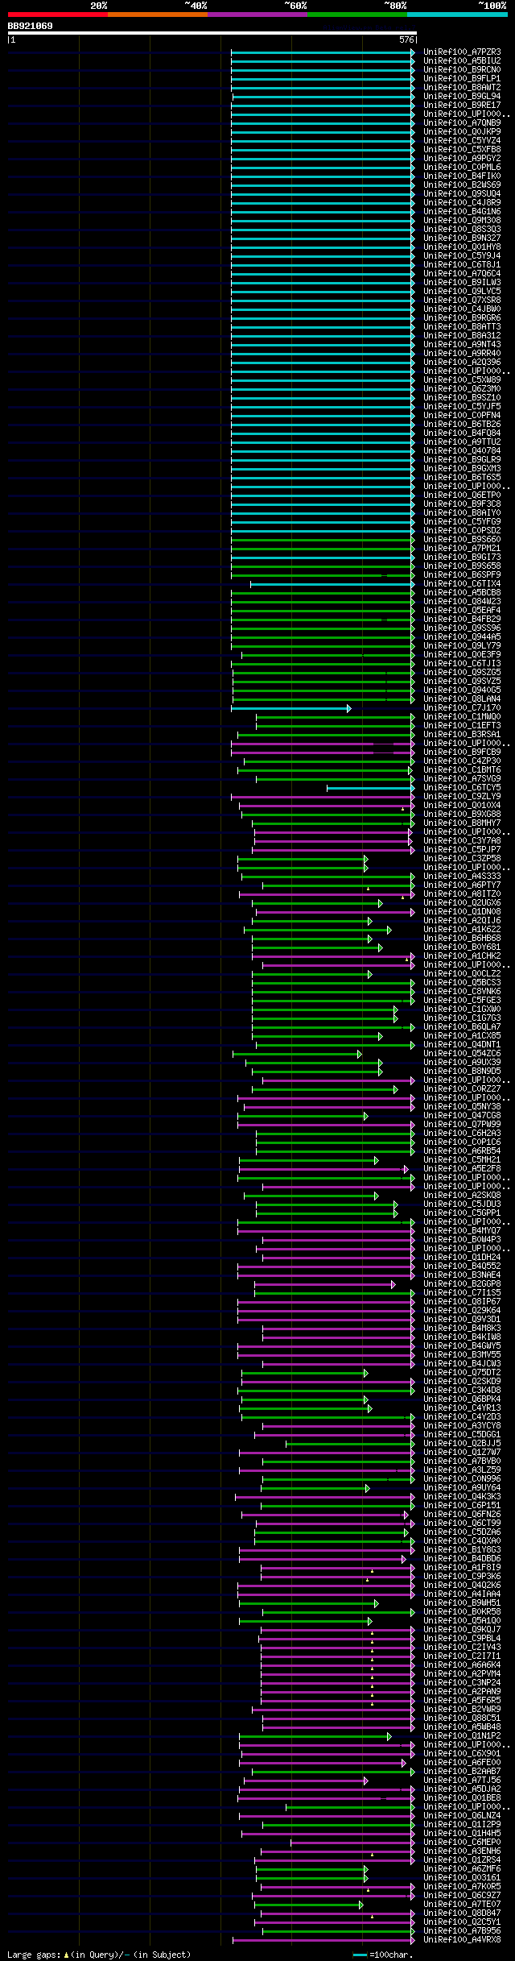This screenshot has height=1961, width=515.
Task: Select label UniRef100_Q010X4
Action: (462, 806)
